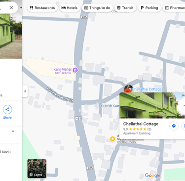Filter map by Restaurants chip

42,8
